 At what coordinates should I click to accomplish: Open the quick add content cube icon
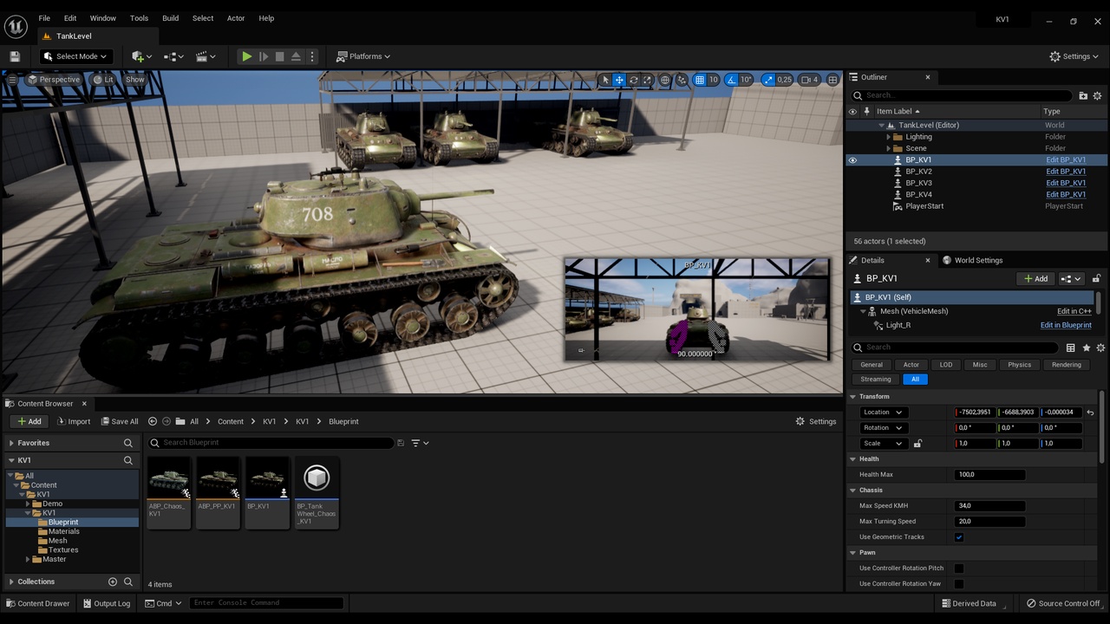pos(141,56)
